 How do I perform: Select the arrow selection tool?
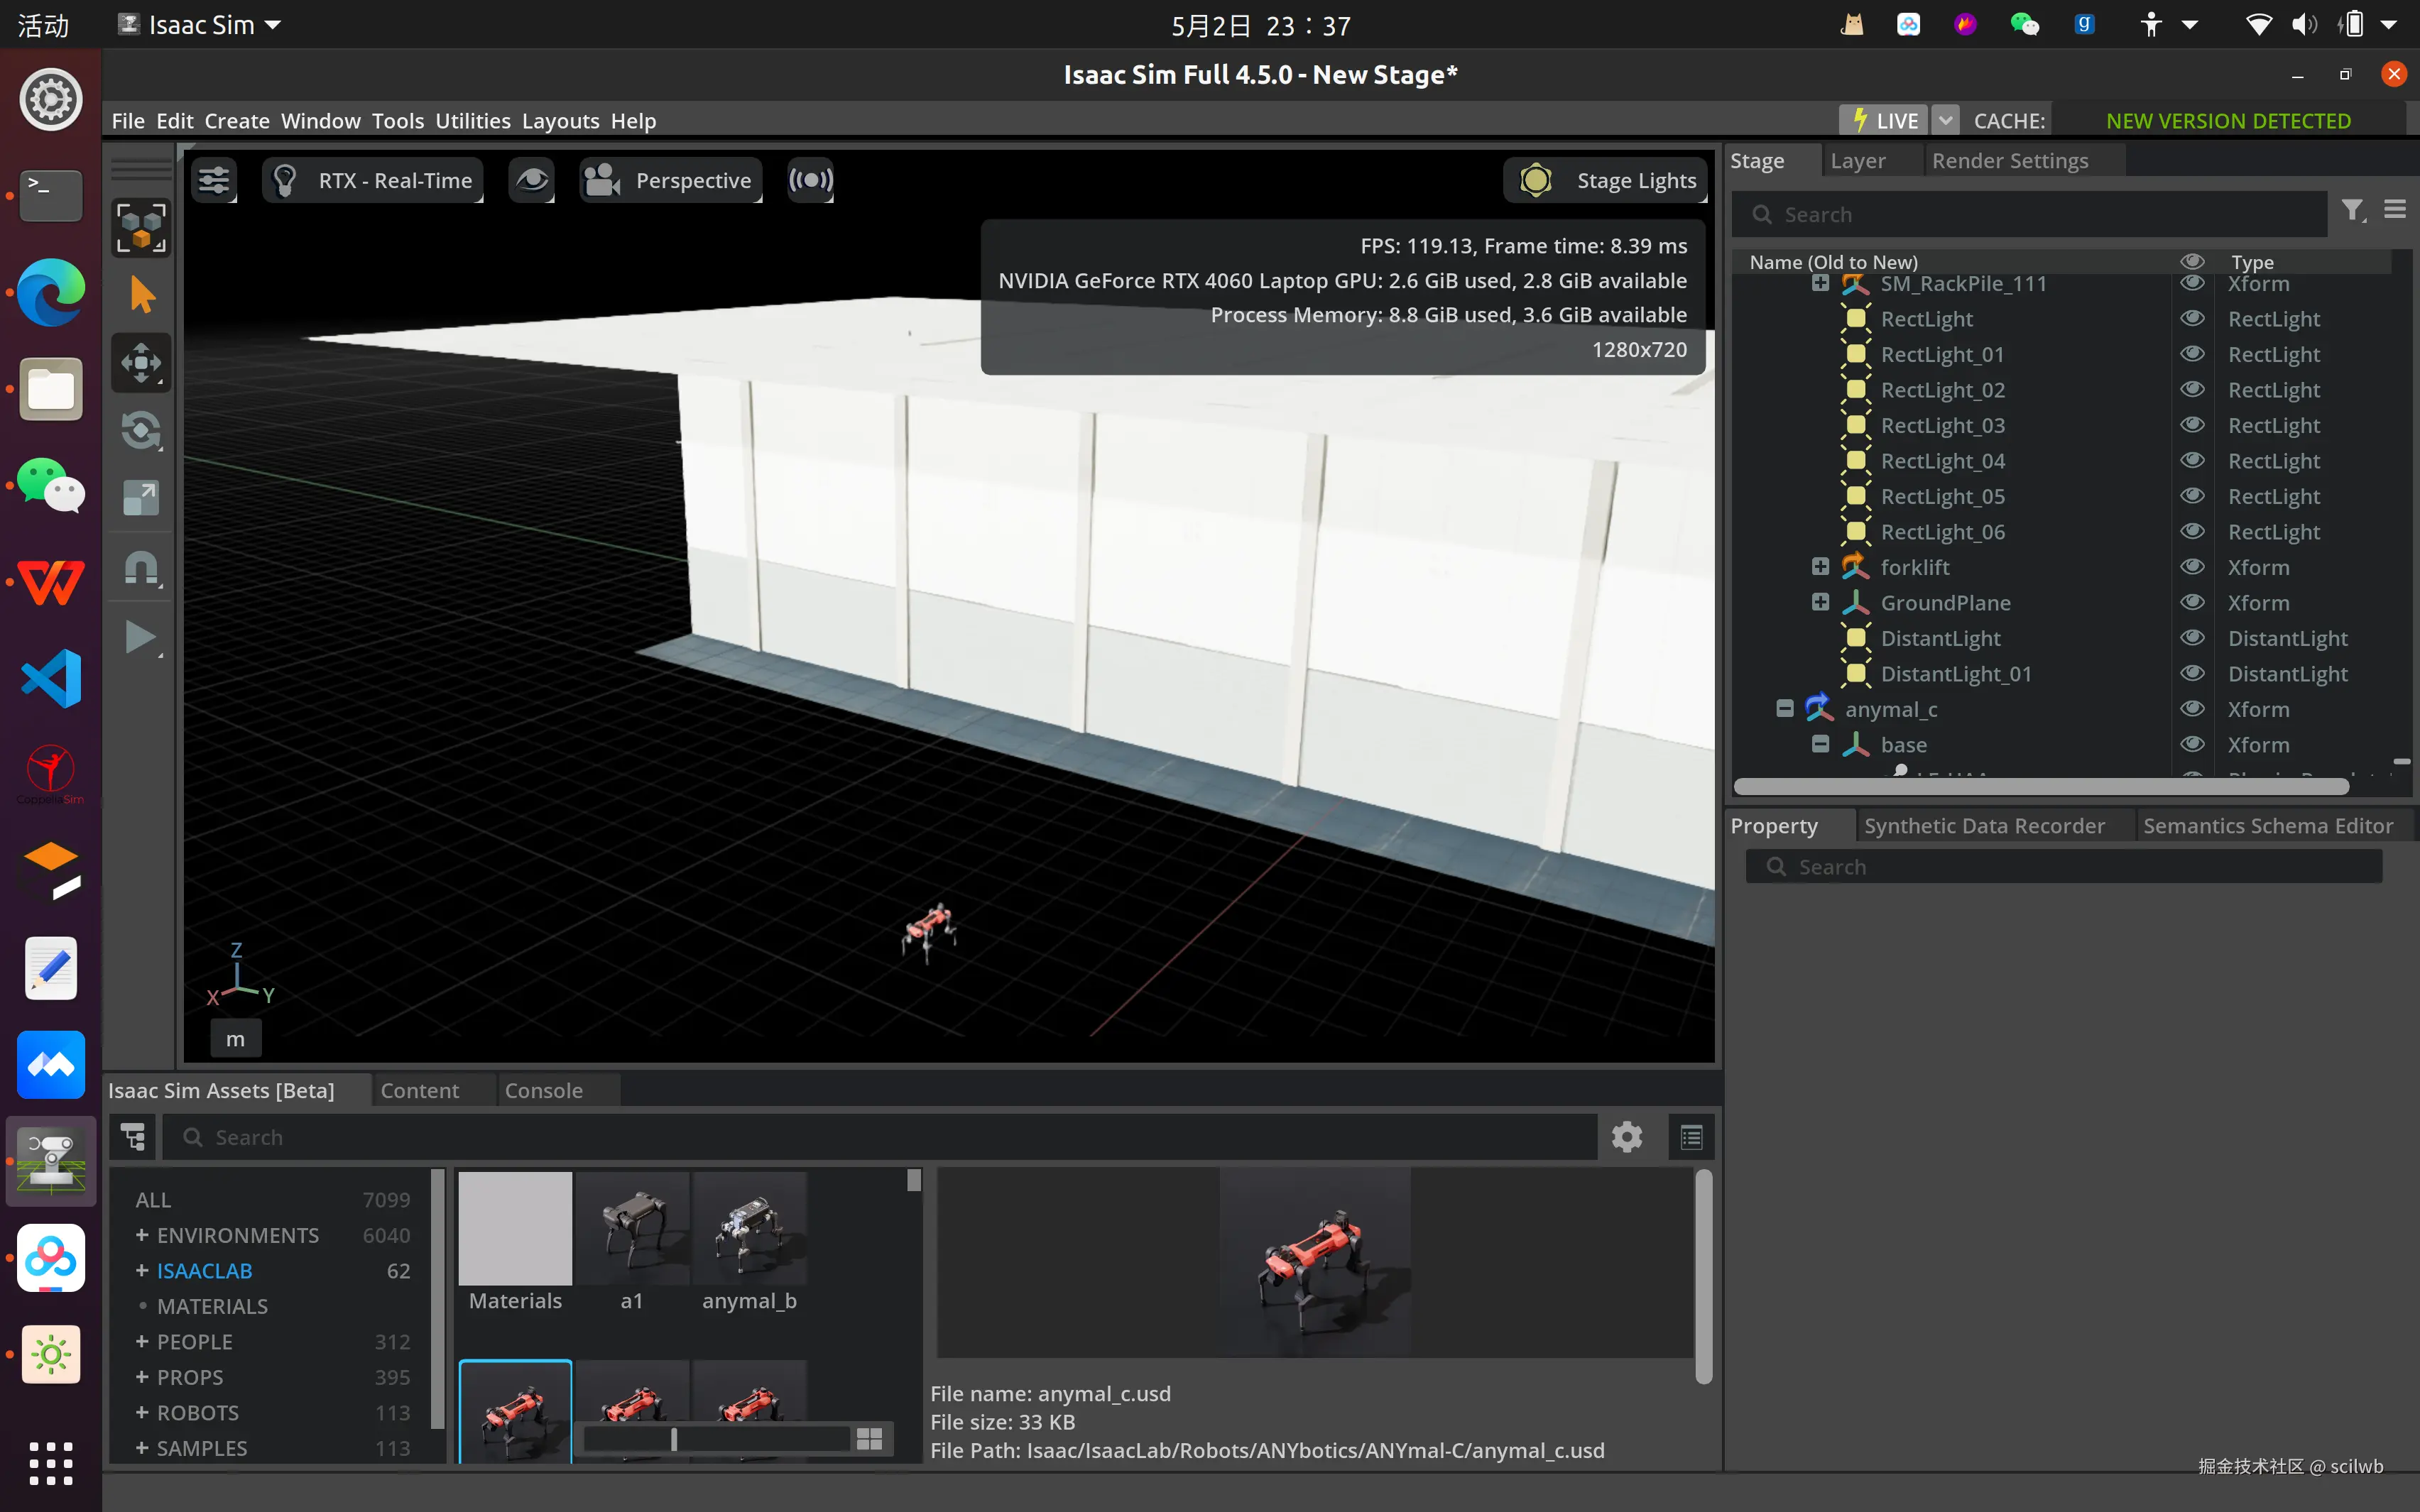(x=141, y=296)
